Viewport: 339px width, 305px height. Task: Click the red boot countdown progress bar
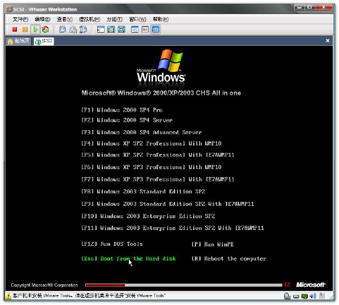pyautogui.click(x=184, y=285)
